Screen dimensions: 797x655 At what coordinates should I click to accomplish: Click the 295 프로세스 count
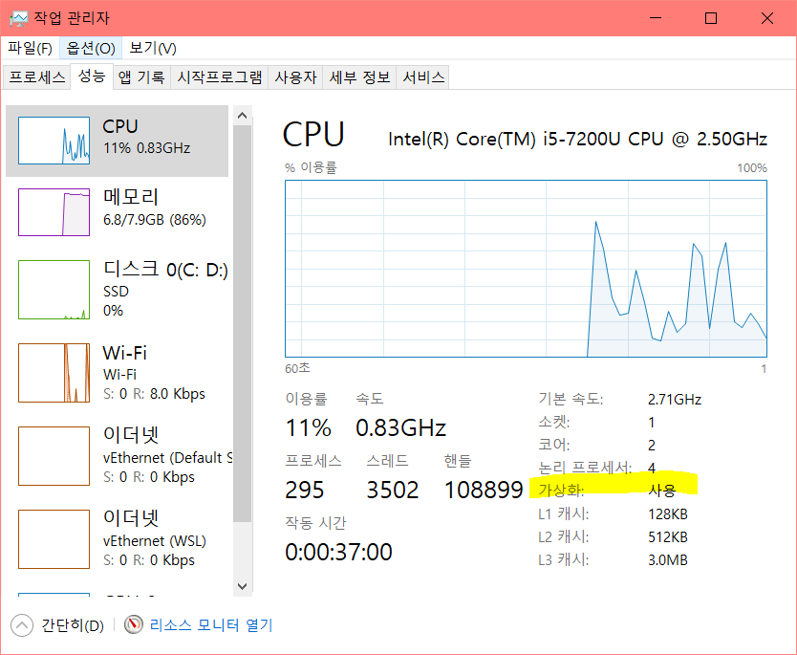pos(305,491)
